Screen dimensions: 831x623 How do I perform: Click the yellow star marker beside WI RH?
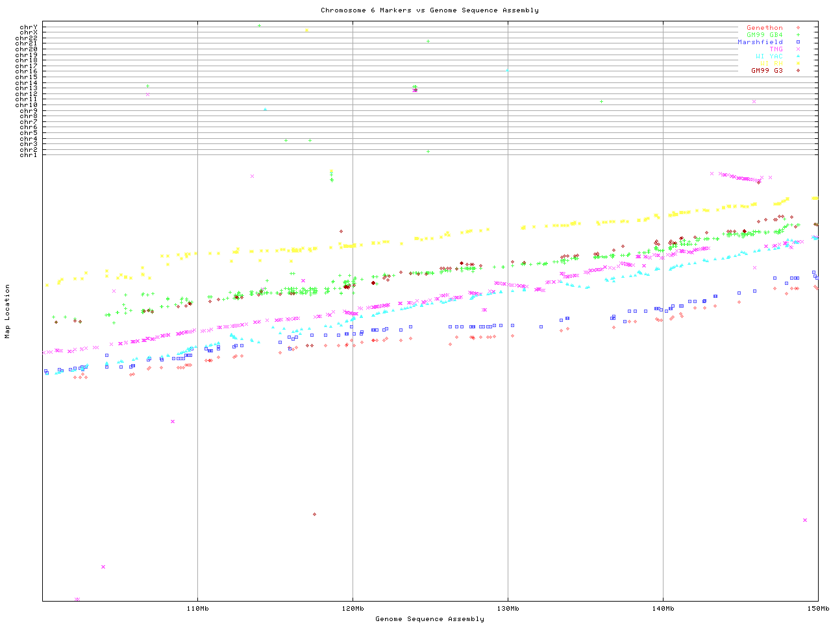click(798, 64)
